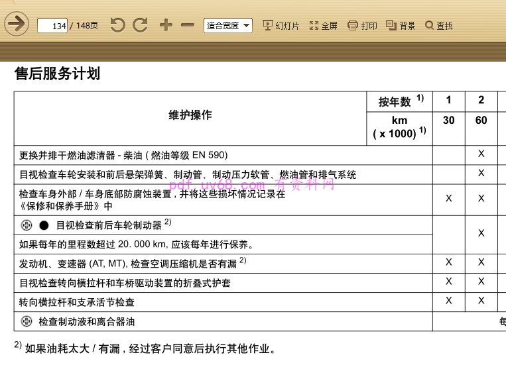
Task: Click the 售后服务计划 heading
Action: (x=57, y=74)
